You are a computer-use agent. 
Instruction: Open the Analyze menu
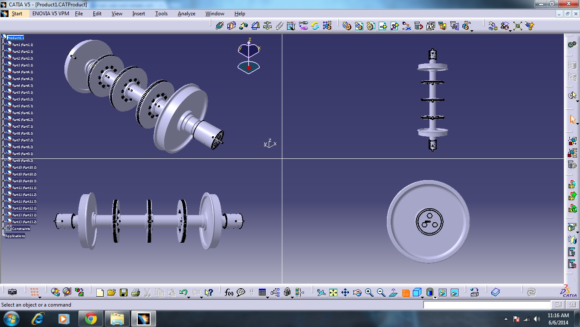[186, 14]
